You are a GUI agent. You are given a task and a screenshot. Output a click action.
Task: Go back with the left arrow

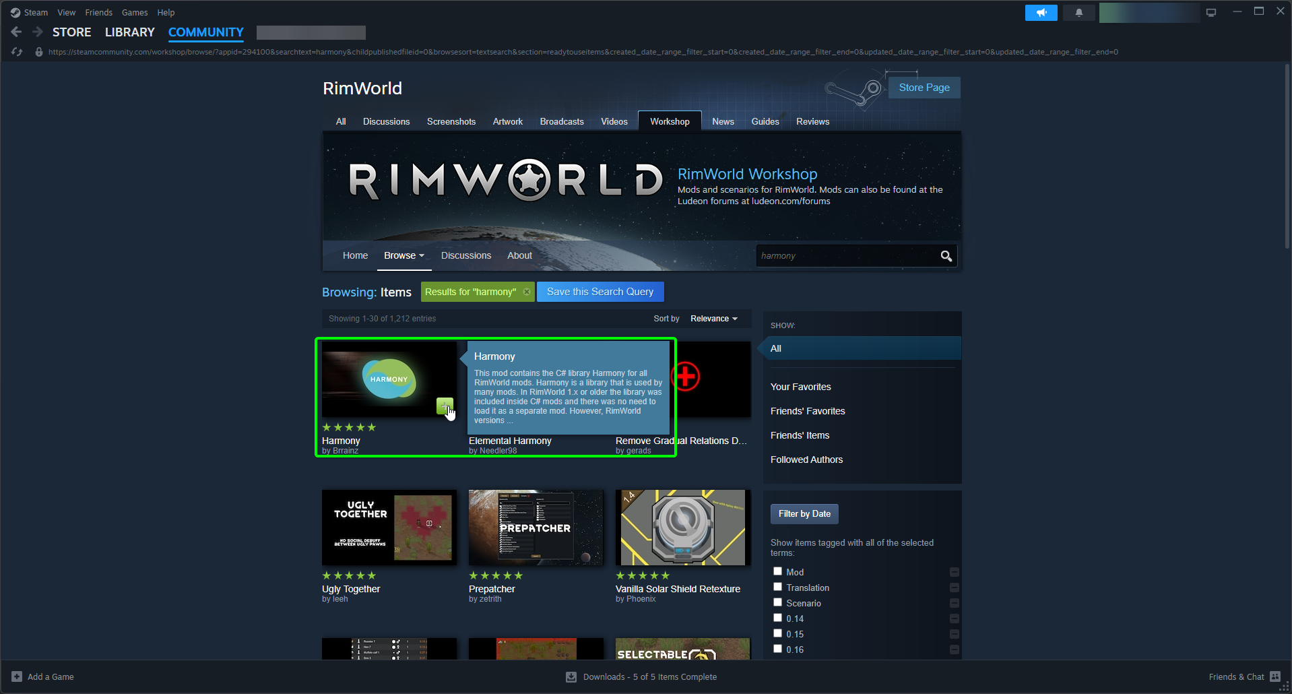(16, 32)
